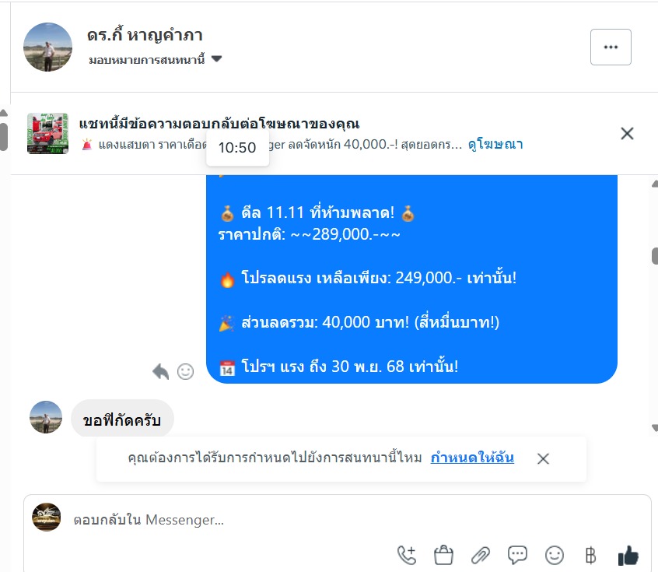Reply to the blue promo message
Viewport: 658px width, 572px height.
click(161, 371)
